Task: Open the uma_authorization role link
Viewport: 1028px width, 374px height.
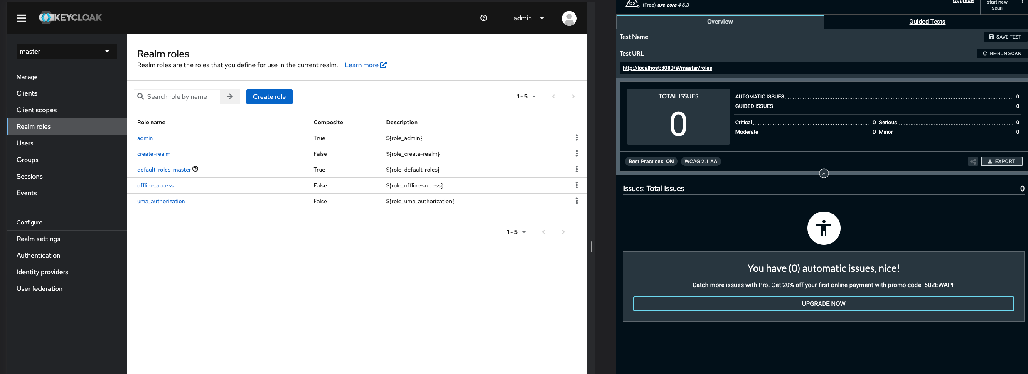Action: point(161,201)
